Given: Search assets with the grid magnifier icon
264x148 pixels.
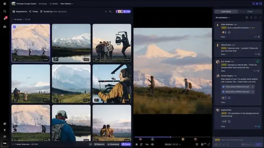Looking at the screenshot, I should click(110, 12).
